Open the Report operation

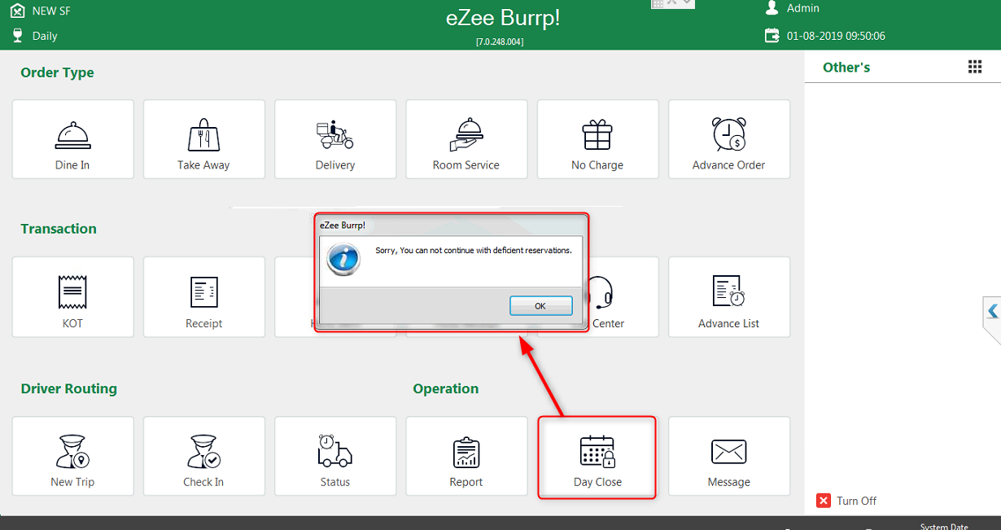click(466, 456)
